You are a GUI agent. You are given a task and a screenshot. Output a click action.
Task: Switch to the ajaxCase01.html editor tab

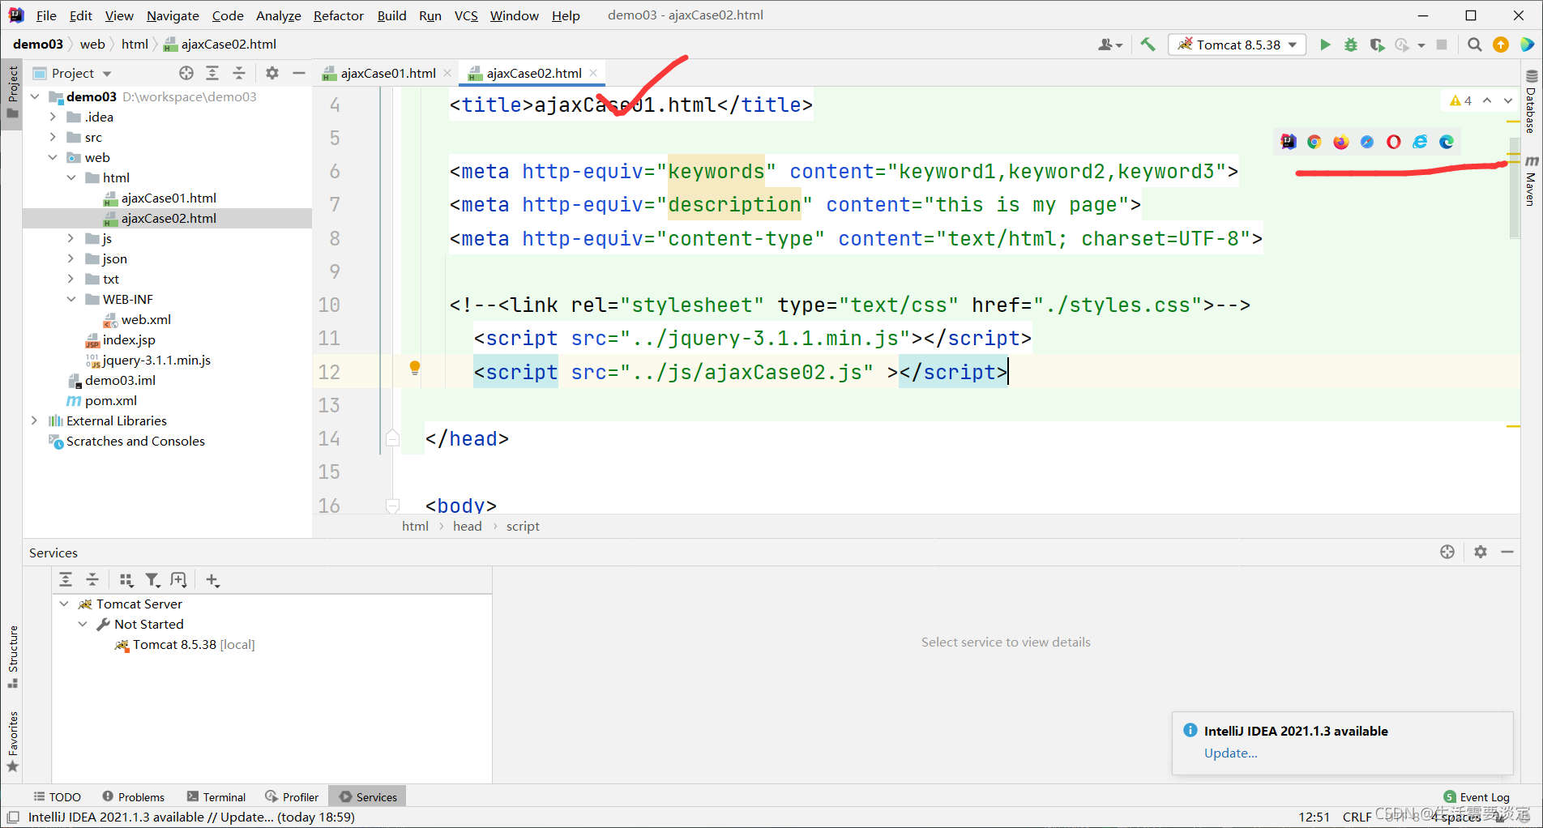click(388, 73)
